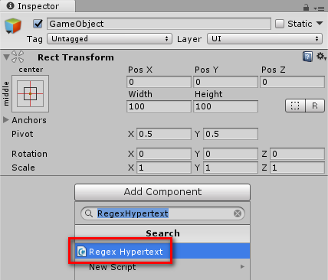328x280 pixels.
Task: Click the Rotation Z field
Action: click(297, 154)
